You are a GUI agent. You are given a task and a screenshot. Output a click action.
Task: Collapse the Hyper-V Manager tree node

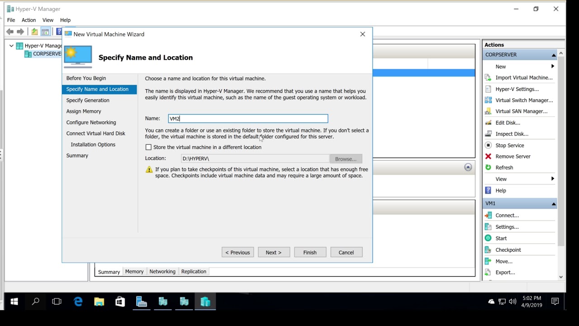coord(11,46)
